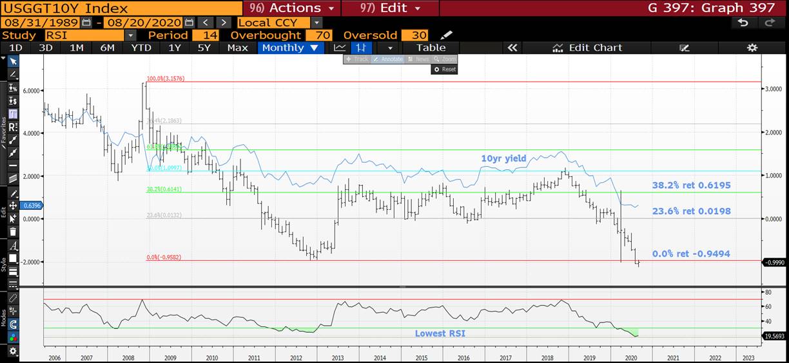Viewport: 789px width, 363px height.
Task: Select the arrow pointer tool in sidebar
Action: (13, 61)
